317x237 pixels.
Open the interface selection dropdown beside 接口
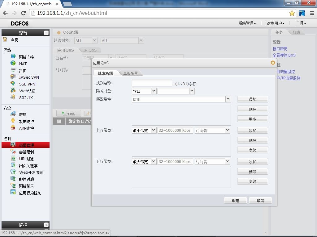pyautogui.click(x=192, y=91)
